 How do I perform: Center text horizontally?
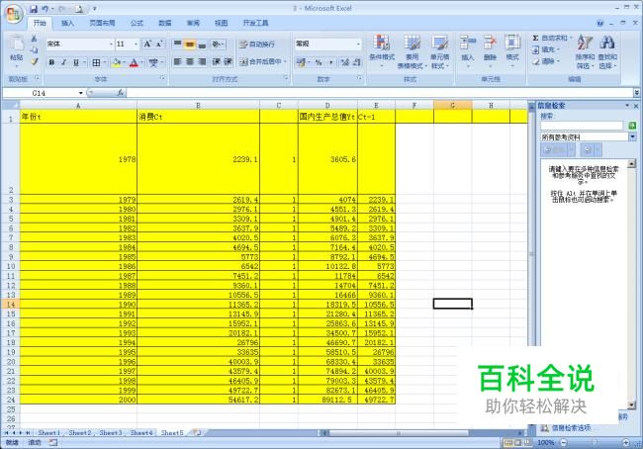(x=190, y=62)
